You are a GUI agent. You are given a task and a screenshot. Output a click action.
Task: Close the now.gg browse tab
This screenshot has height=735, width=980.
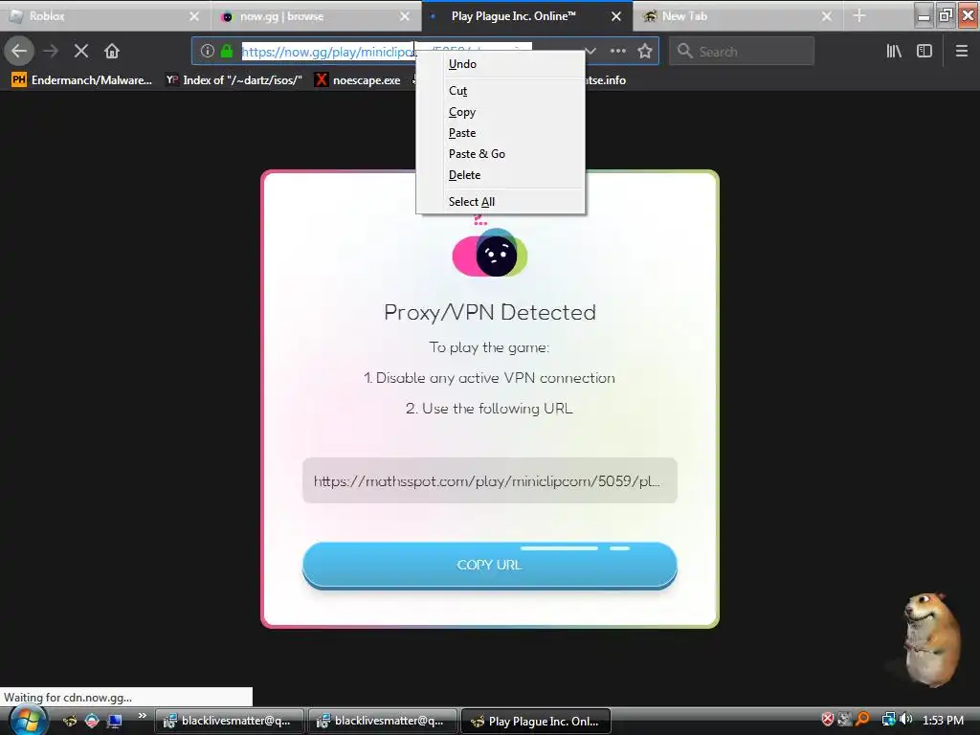click(x=405, y=16)
